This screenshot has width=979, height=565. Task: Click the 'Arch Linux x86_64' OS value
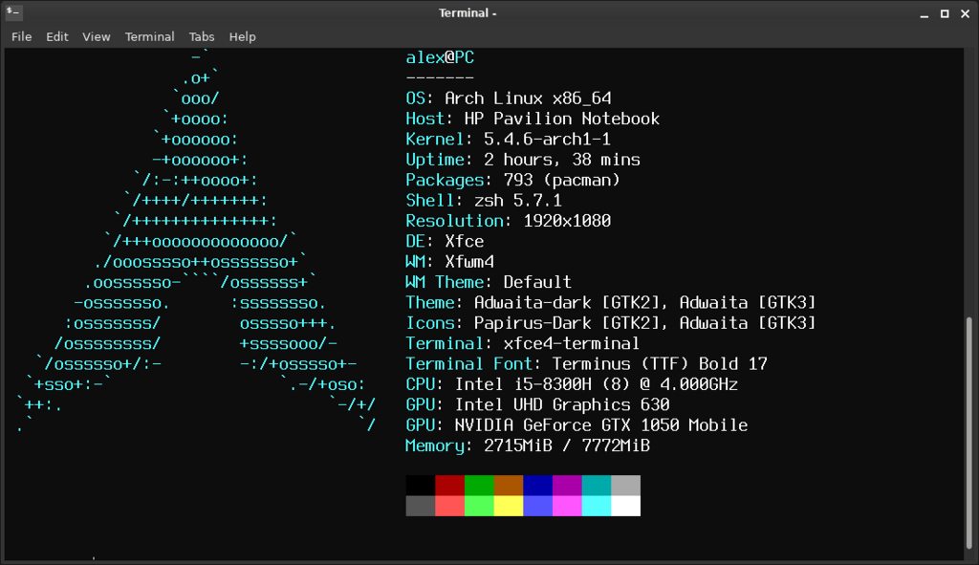(x=528, y=98)
